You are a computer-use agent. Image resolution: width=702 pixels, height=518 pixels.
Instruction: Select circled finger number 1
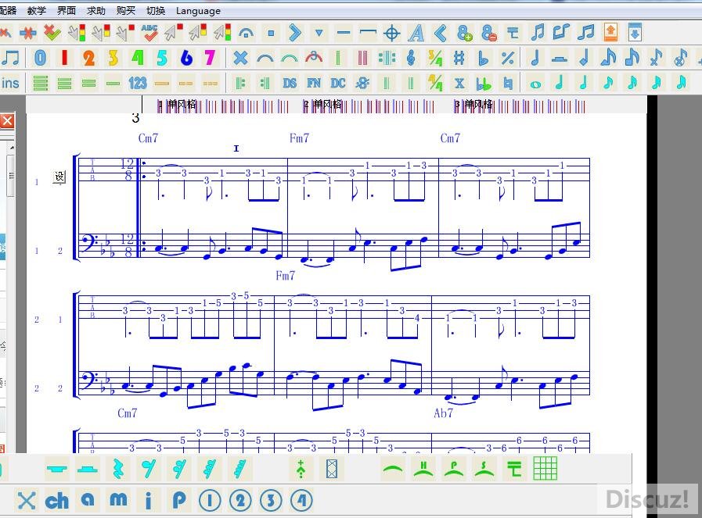click(210, 501)
